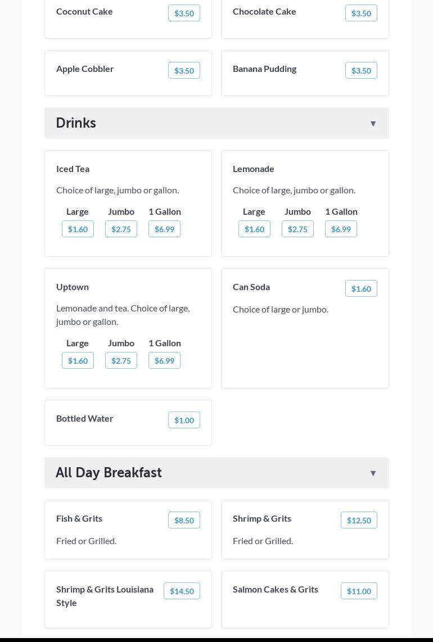The height and width of the screenshot is (642, 433).
Task: Order Shrimp & Grits for $12.50
Action: pos(359,520)
